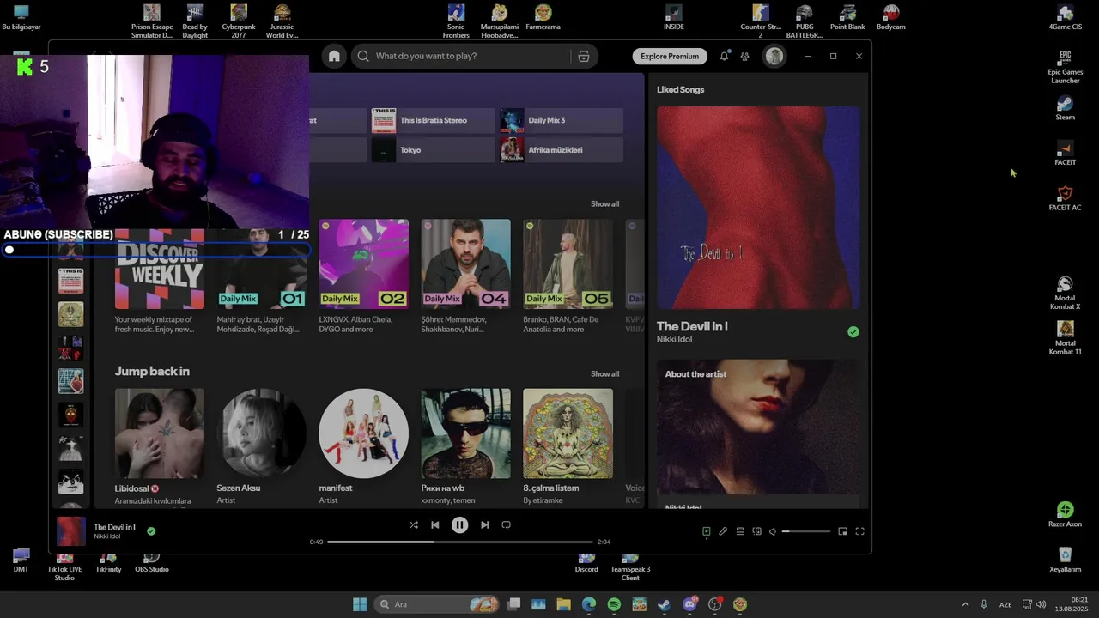Open the Queue icon
1099x618 pixels.
(x=739, y=531)
